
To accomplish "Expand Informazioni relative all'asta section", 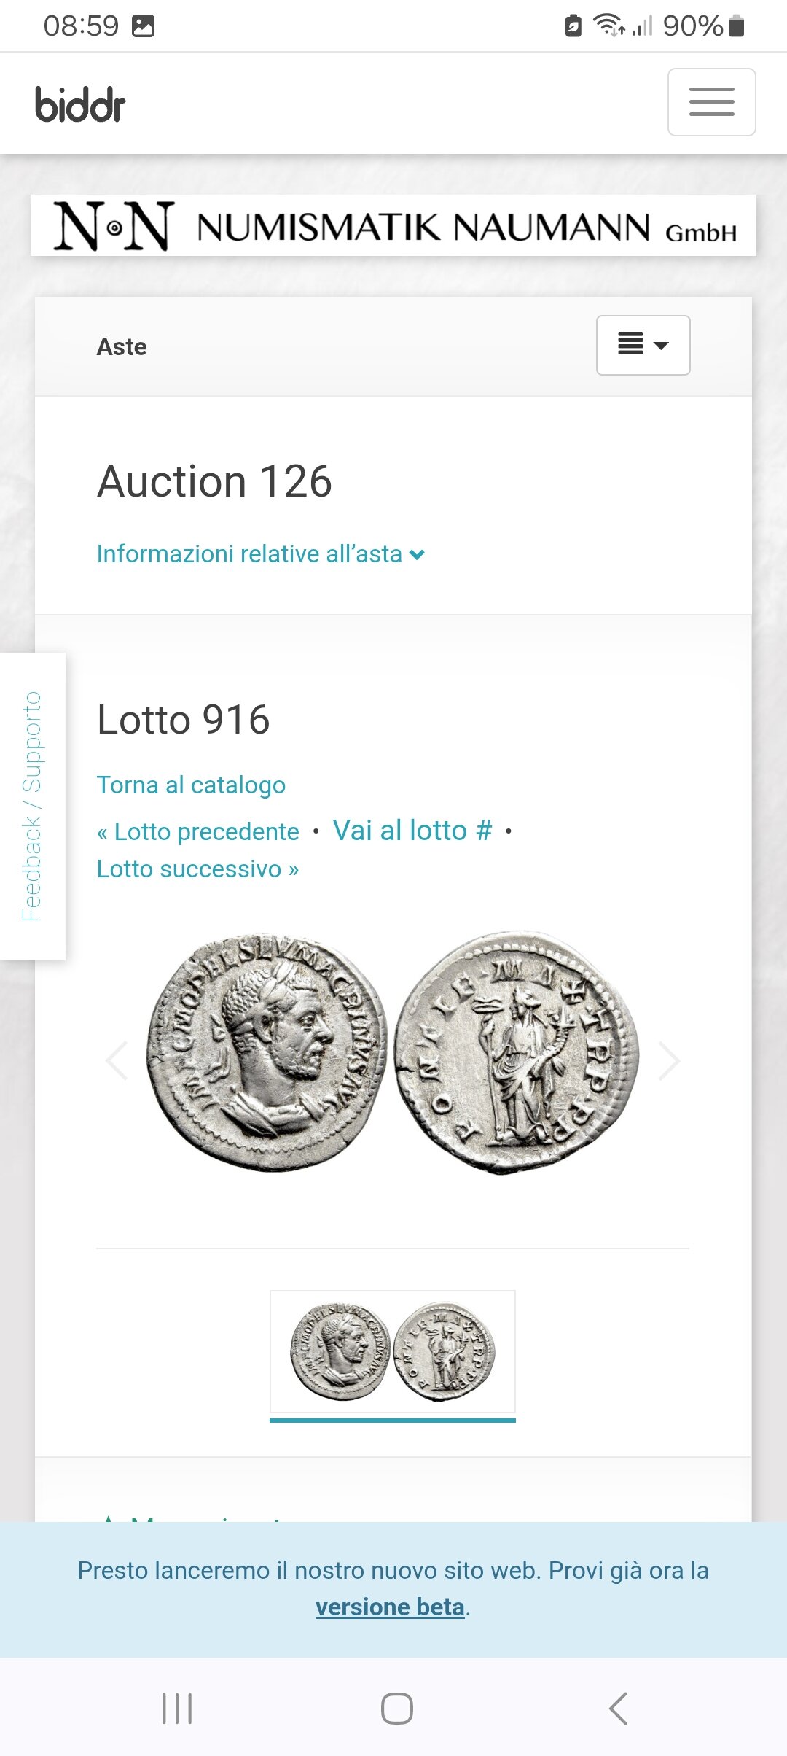I will click(260, 554).
